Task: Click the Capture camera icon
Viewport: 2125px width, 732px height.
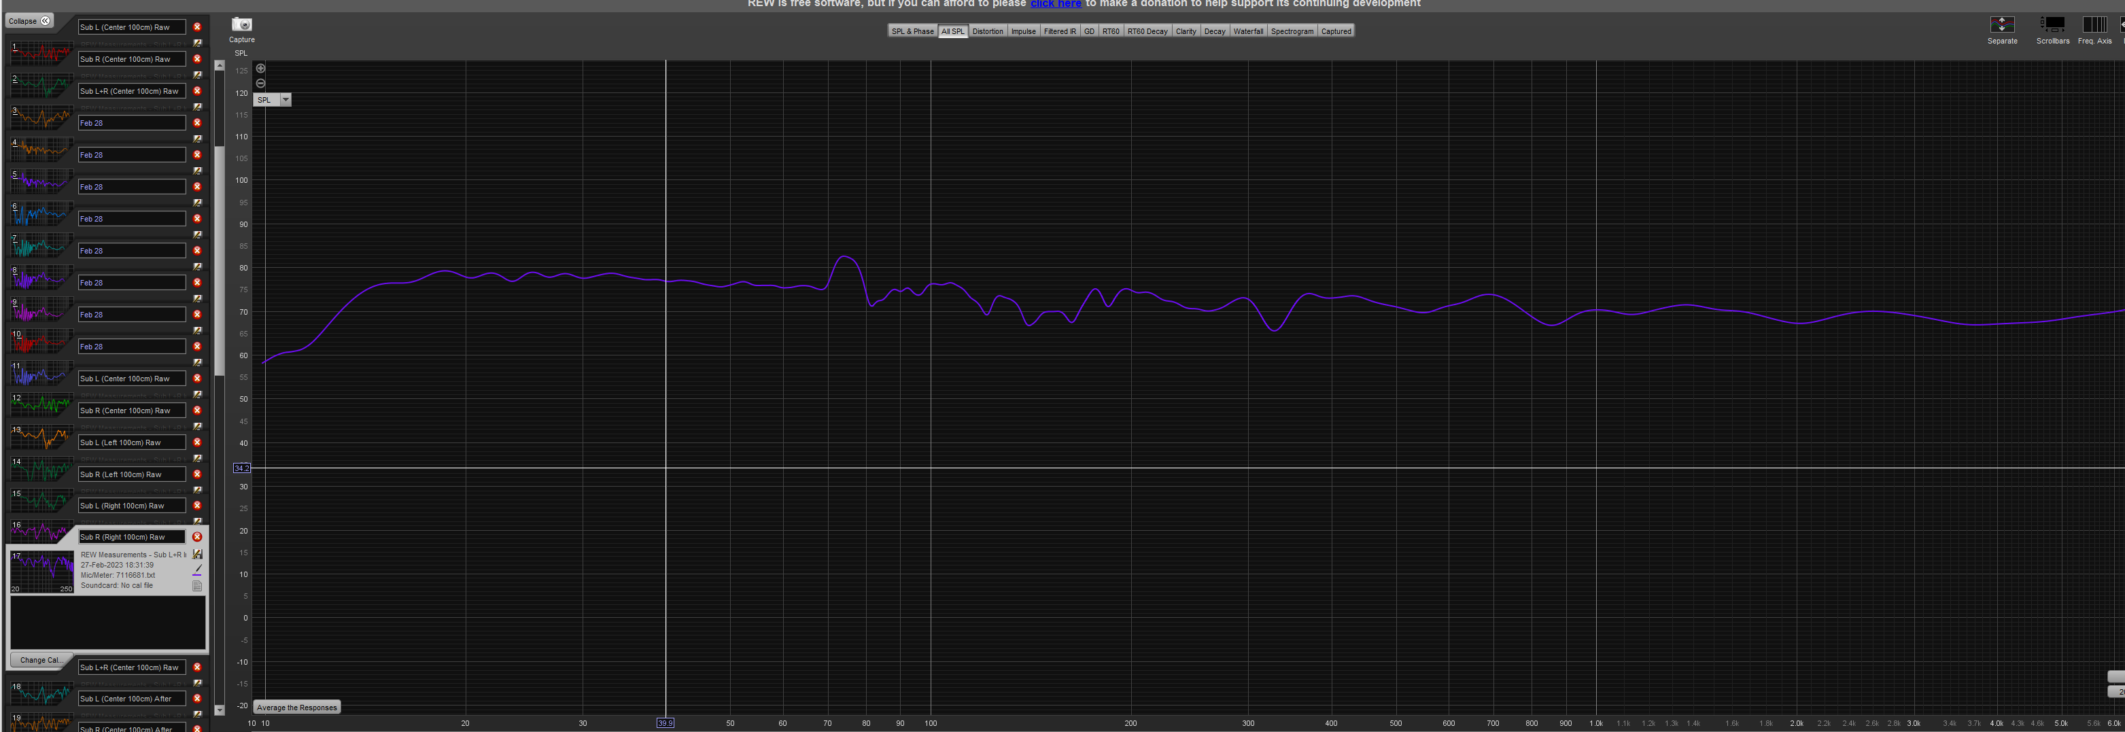Action: (x=242, y=24)
